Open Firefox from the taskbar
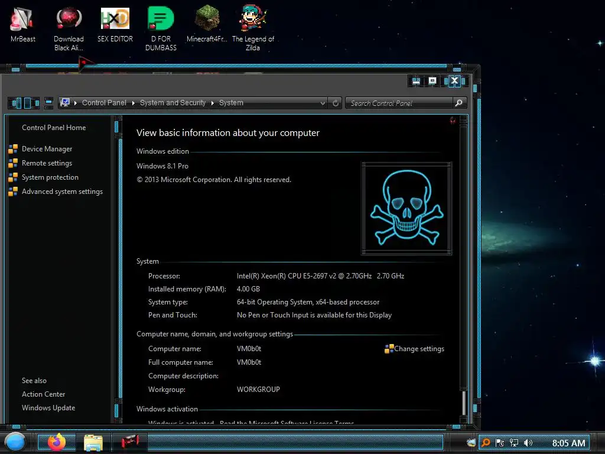The height and width of the screenshot is (454, 605). click(57, 442)
